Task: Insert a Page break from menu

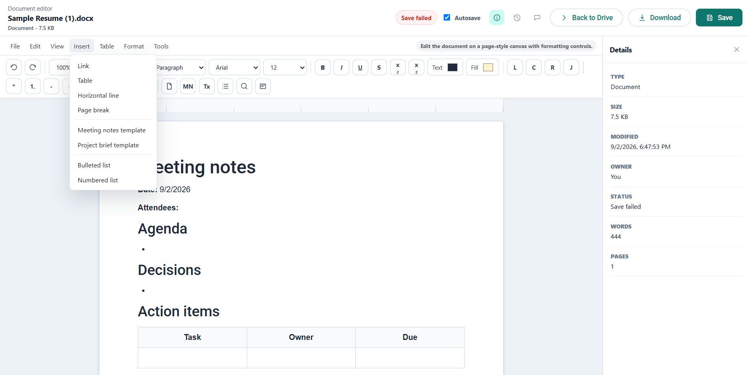Action: click(x=113, y=110)
